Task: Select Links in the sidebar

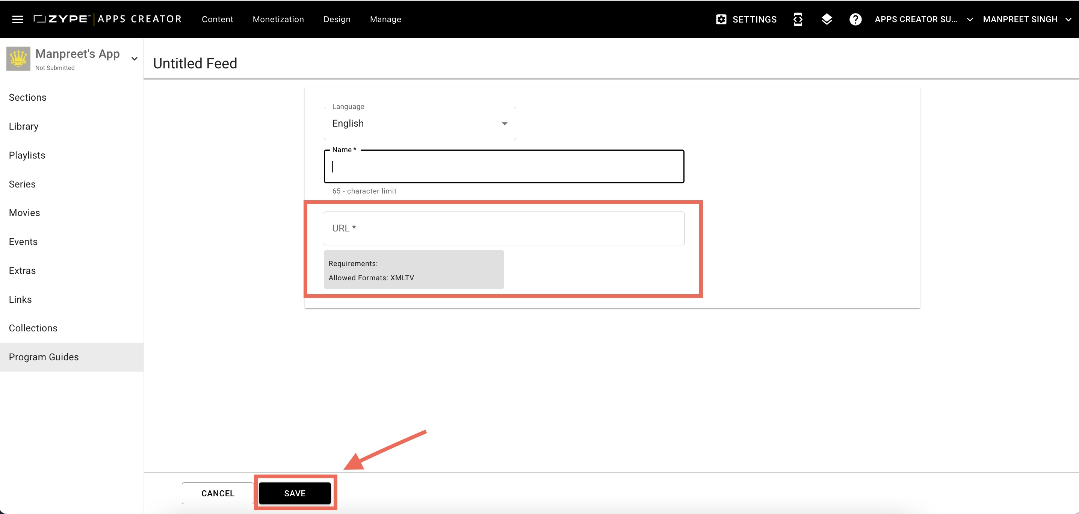Action: [x=72, y=299]
